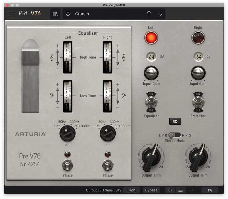Viewport: 228px width, 199px height.
Task: Click the right Output Trim knob
Action: tap(198, 158)
